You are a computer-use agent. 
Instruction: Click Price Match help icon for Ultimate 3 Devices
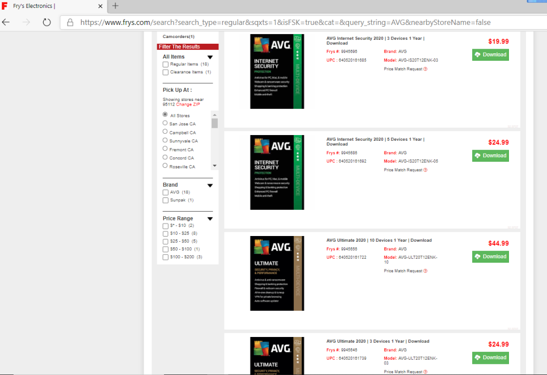[425, 372]
